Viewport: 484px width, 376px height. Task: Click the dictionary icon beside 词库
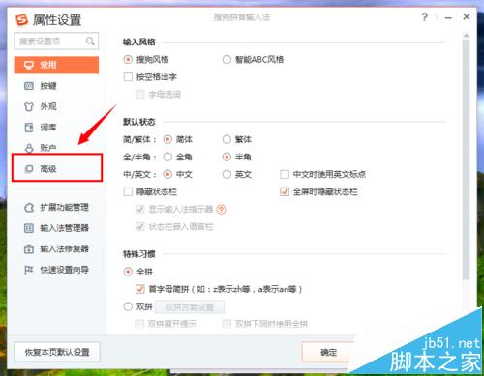click(x=29, y=128)
